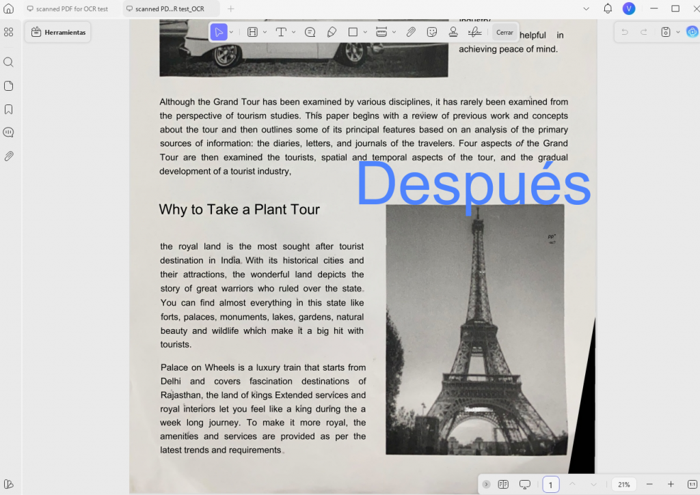Click the vintage car photo

point(304,48)
